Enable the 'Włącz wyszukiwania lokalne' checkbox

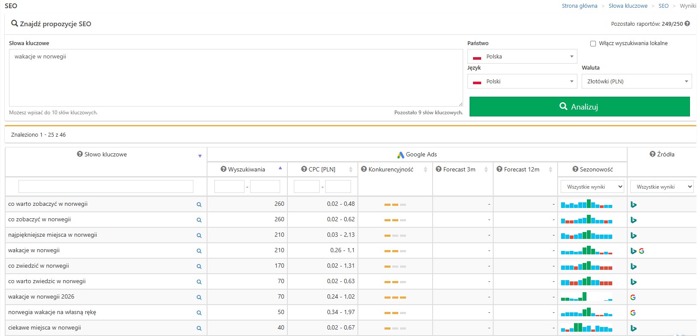point(593,43)
